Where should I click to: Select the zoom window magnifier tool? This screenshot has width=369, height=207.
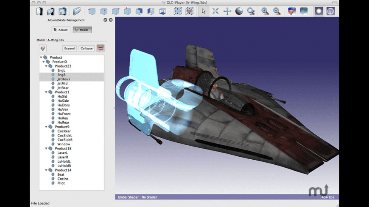(251, 11)
